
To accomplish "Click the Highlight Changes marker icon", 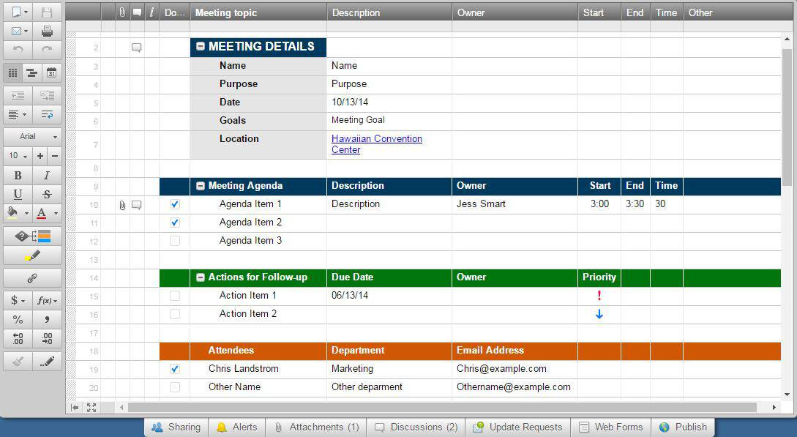I will pyautogui.click(x=32, y=255).
